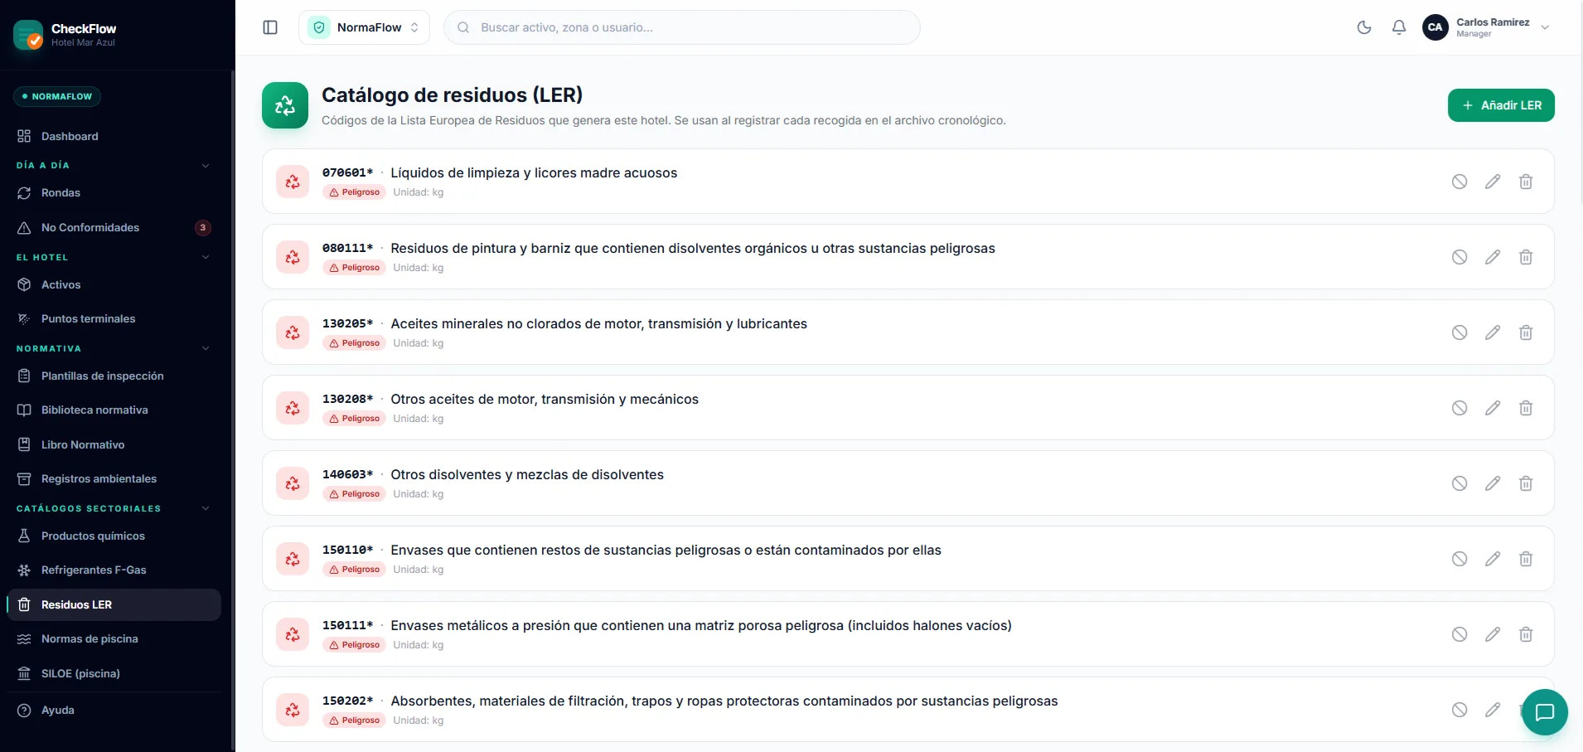1583x752 pixels.
Task: Open Normas de piscina
Action: coord(114,638)
